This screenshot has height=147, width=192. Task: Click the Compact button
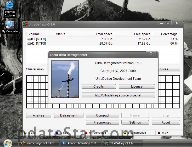point(103,115)
